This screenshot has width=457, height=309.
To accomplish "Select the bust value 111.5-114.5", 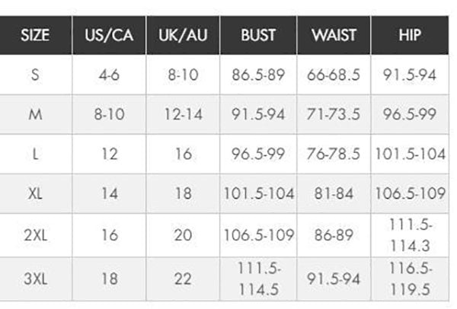I will [x=258, y=279].
